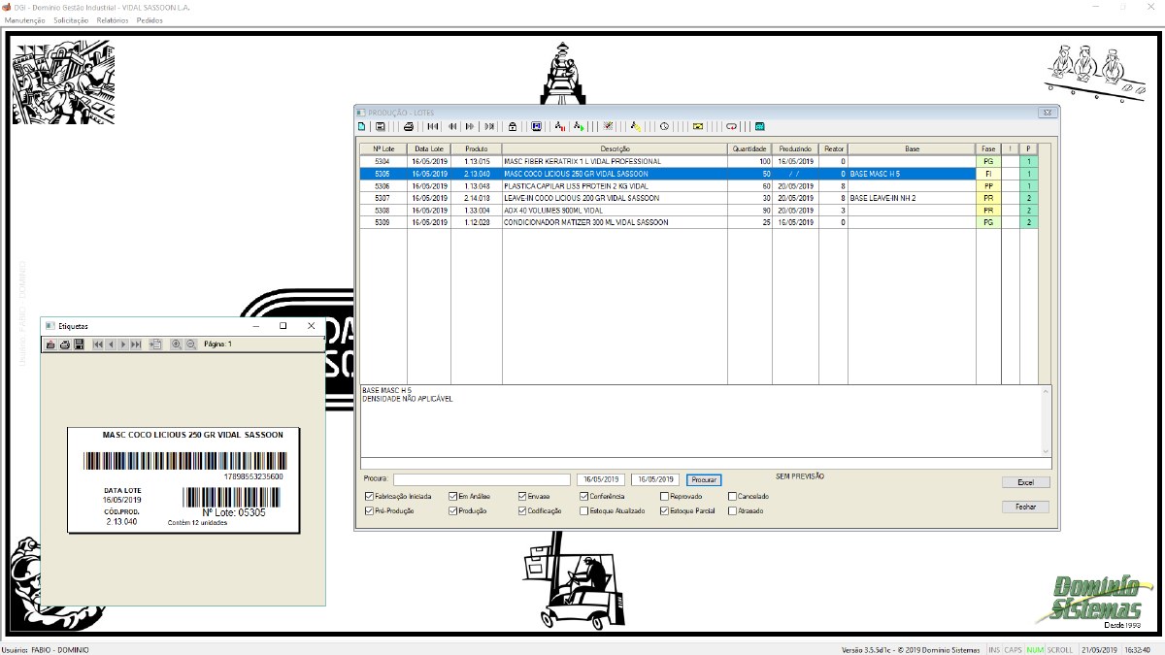Toggle Codificação checkbox
Screen dimensions: 1165x655
pyautogui.click(x=522, y=510)
